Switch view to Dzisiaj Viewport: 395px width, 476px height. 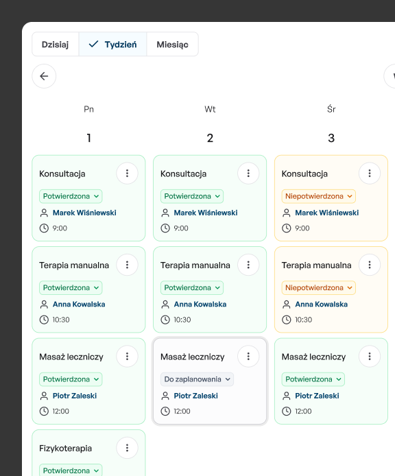(56, 45)
